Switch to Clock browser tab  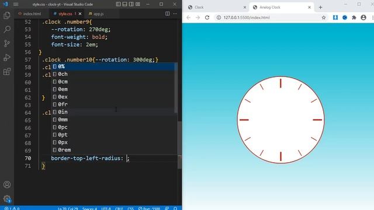[x=217, y=8]
